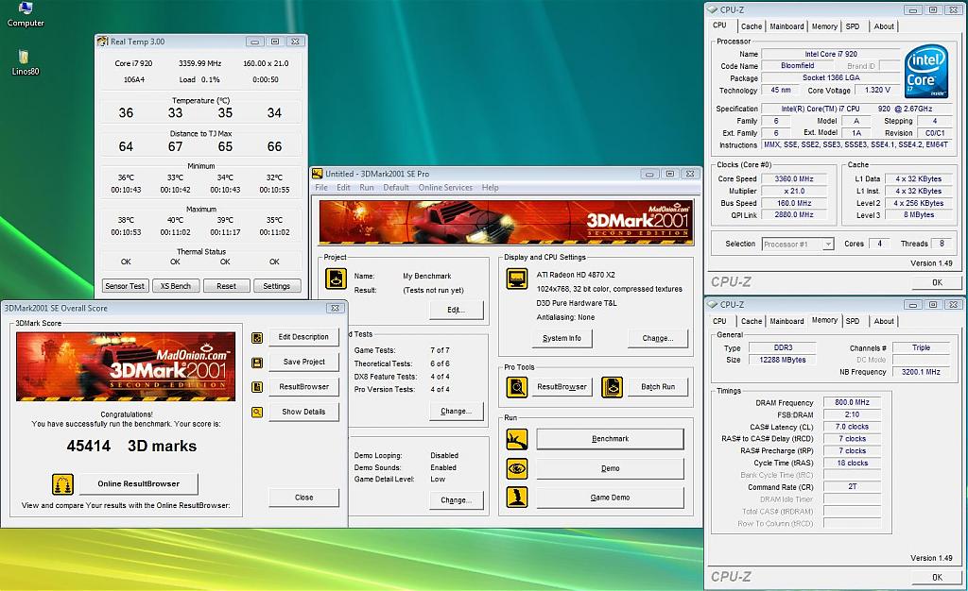Click the Intel Core i7 logo in CPU-Z
The image size is (968, 591).
pos(926,71)
